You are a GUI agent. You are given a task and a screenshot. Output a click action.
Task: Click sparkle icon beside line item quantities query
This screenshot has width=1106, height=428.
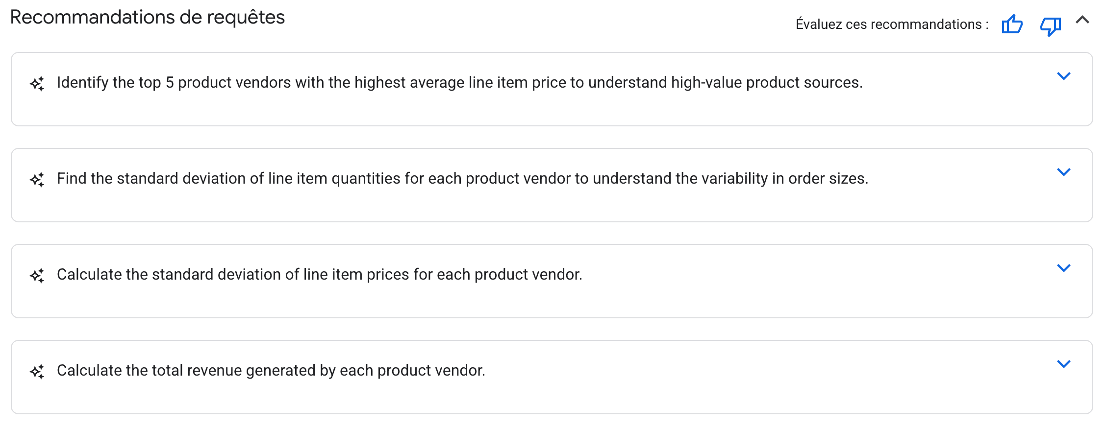[x=37, y=180]
